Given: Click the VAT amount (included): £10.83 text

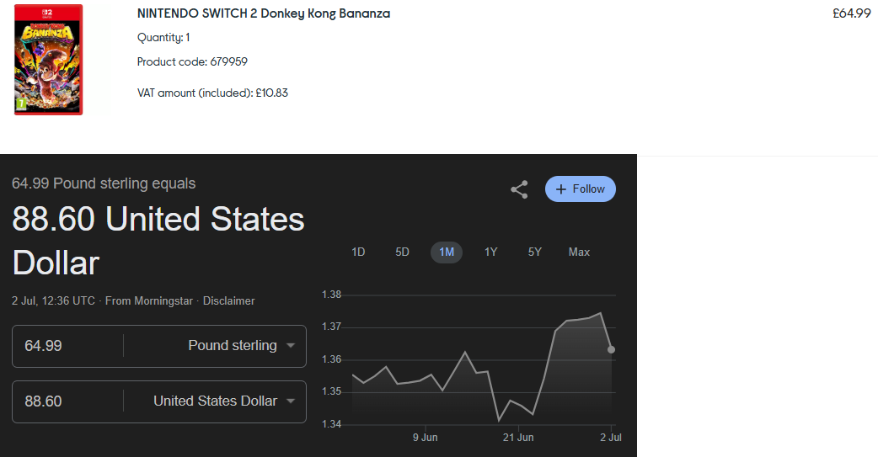Looking at the screenshot, I should pos(213,93).
